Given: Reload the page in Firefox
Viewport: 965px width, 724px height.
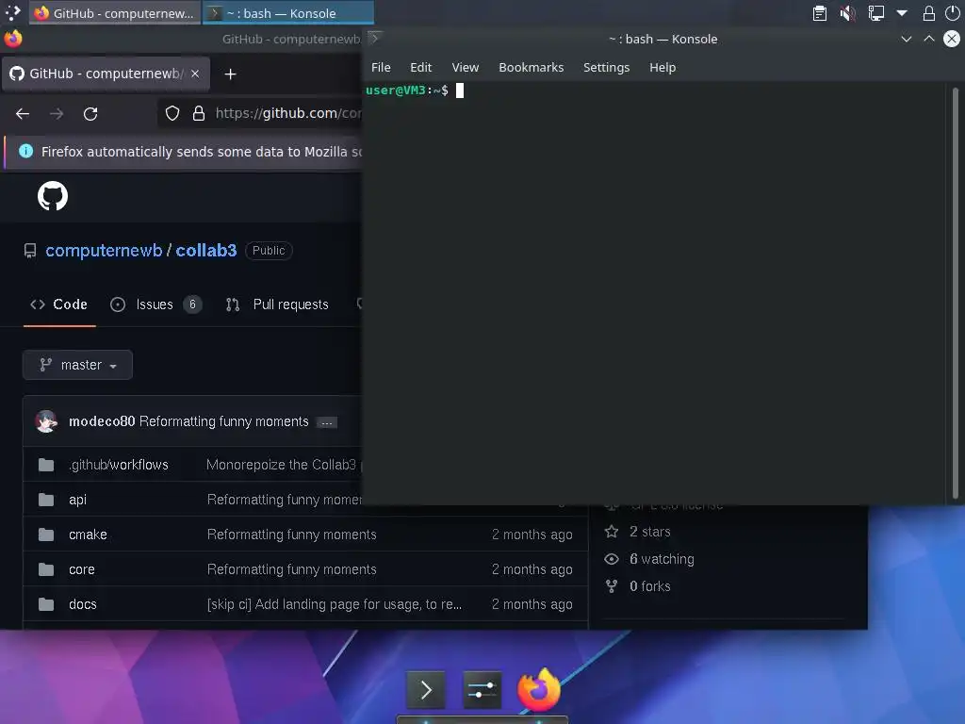Looking at the screenshot, I should tap(90, 114).
